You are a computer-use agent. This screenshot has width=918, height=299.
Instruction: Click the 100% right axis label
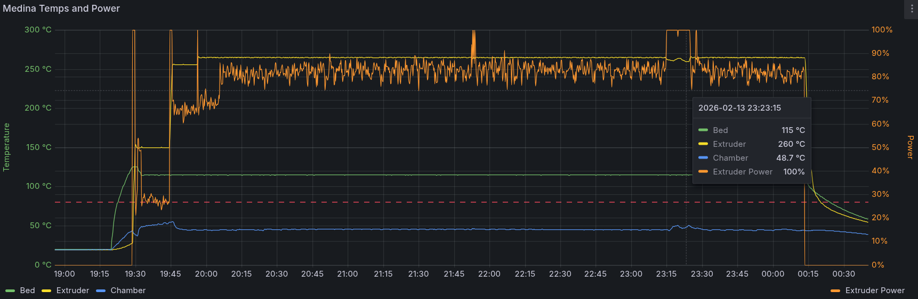click(x=882, y=30)
